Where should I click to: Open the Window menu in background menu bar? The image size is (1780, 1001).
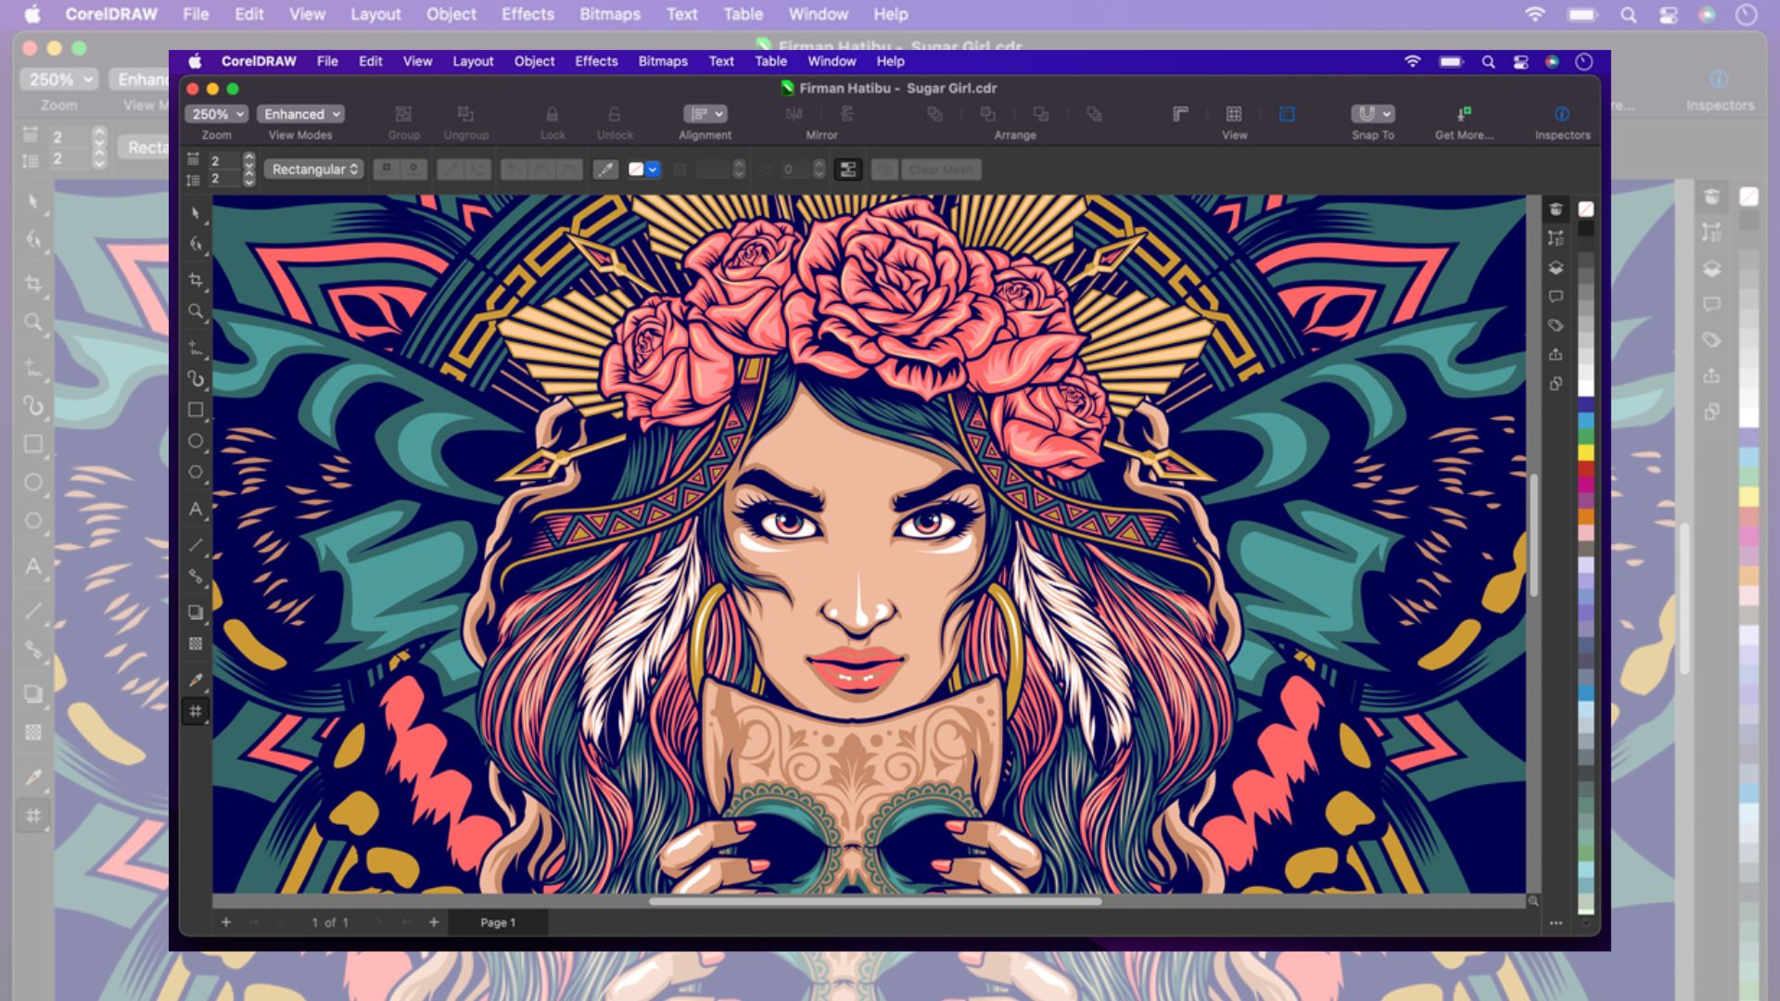818,14
